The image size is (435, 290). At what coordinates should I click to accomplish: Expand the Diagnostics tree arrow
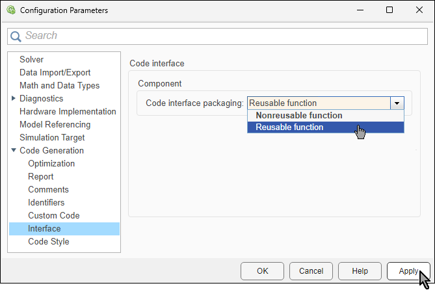click(13, 98)
